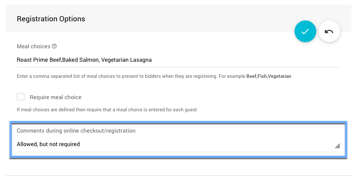Place cursor on 'Baked Salmon' in field

point(81,60)
